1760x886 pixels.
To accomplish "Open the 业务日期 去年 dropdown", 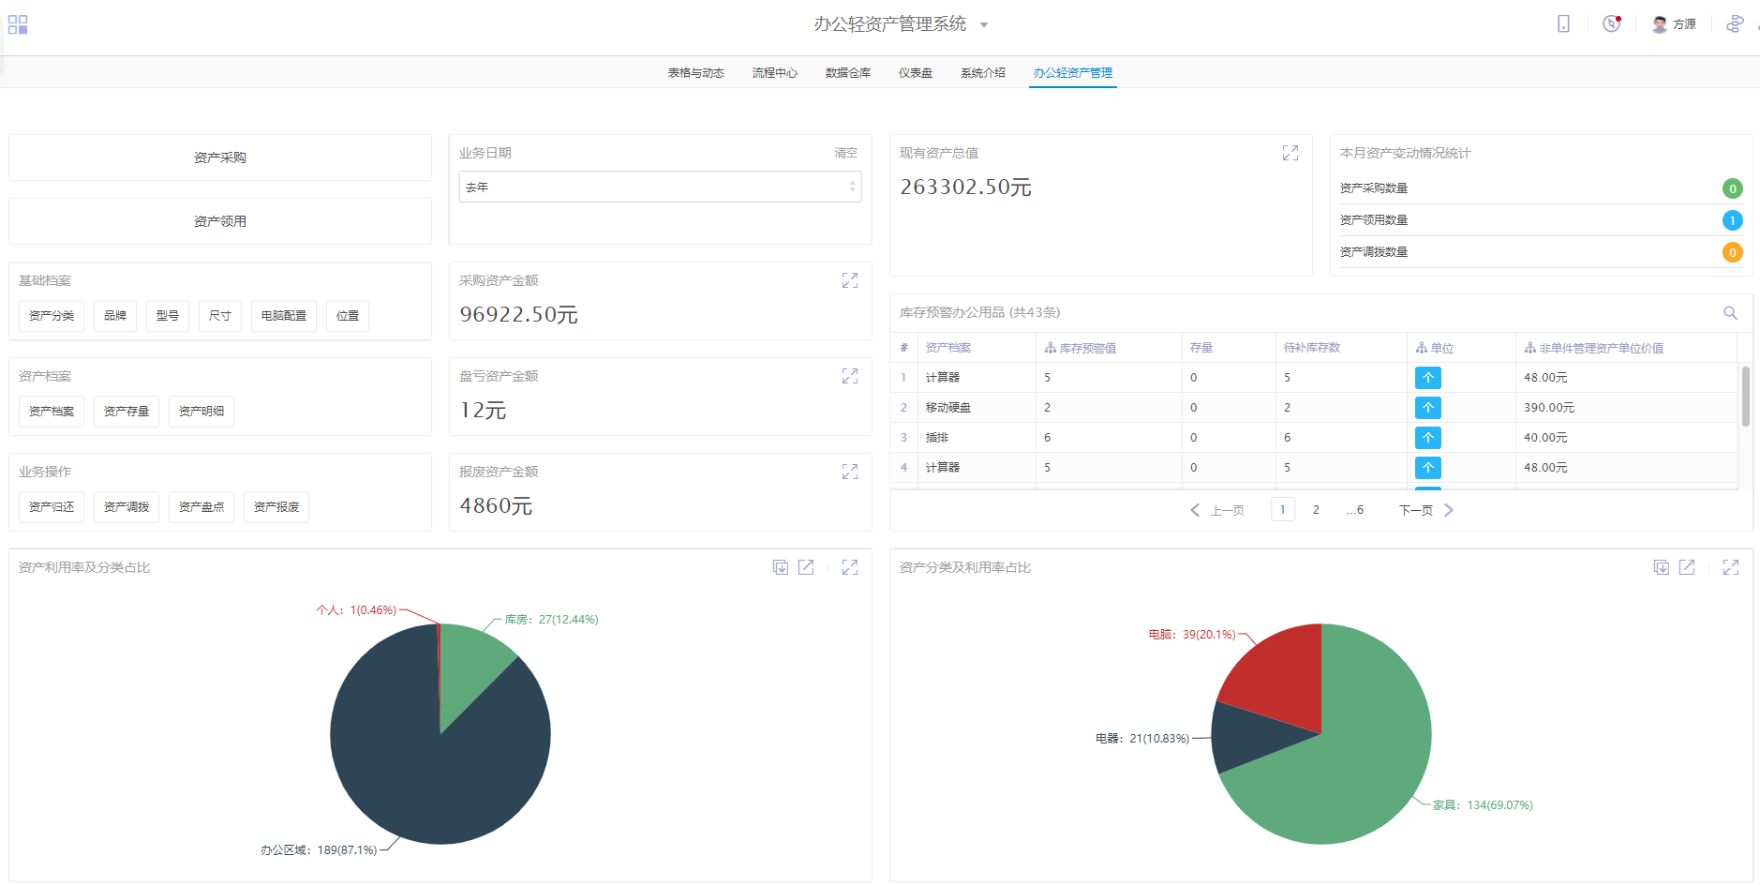I will click(660, 187).
